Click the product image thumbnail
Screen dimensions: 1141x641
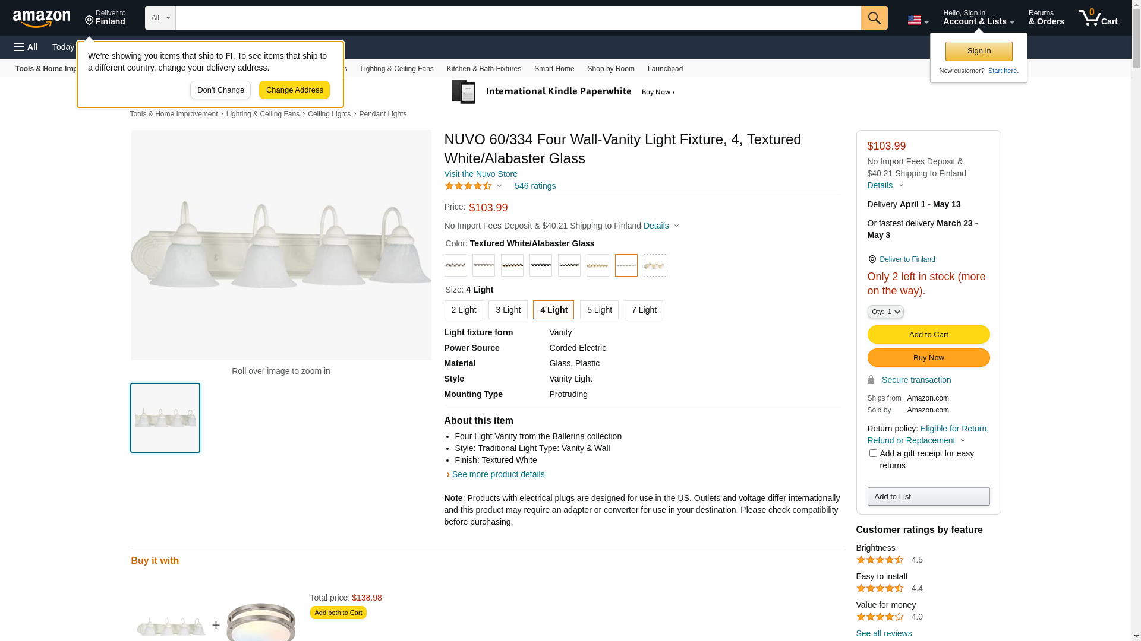tap(165, 418)
